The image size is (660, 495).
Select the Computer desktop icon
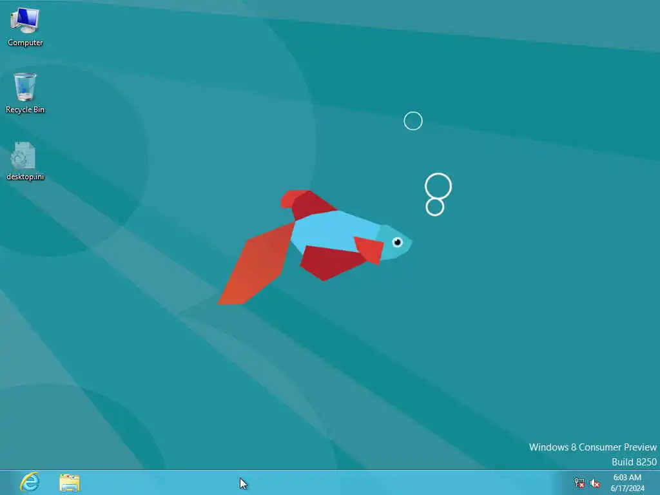25,26
